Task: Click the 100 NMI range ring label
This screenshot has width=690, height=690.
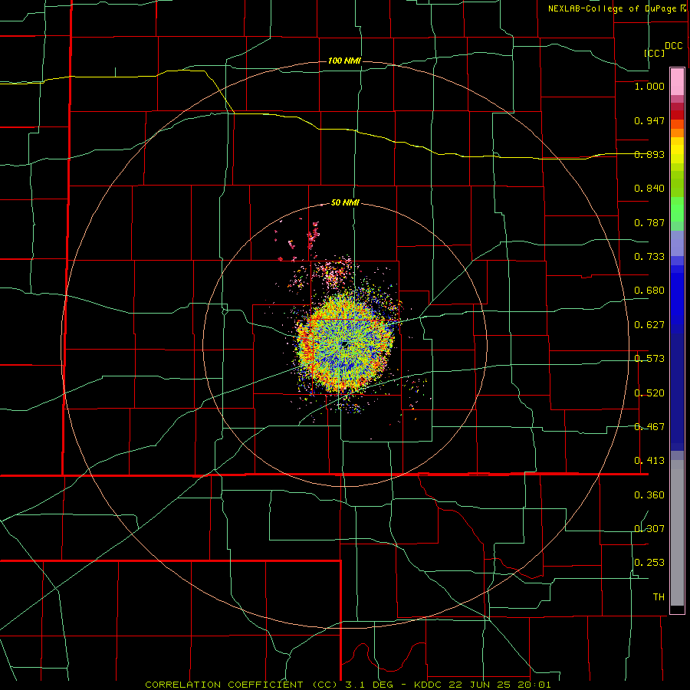Action: [x=344, y=61]
